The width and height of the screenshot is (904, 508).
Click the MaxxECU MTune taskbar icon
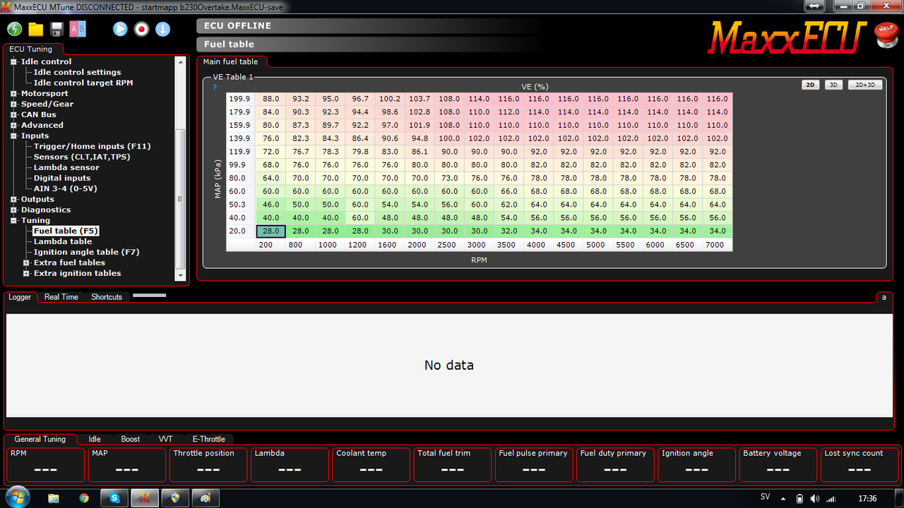click(145, 497)
